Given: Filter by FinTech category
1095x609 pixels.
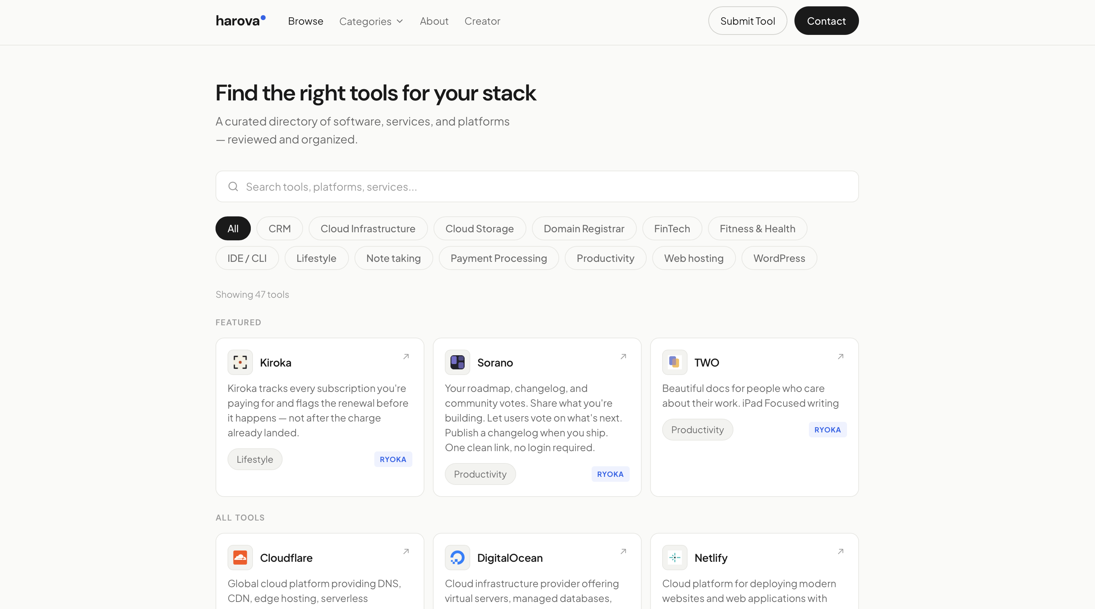Looking at the screenshot, I should 672,228.
